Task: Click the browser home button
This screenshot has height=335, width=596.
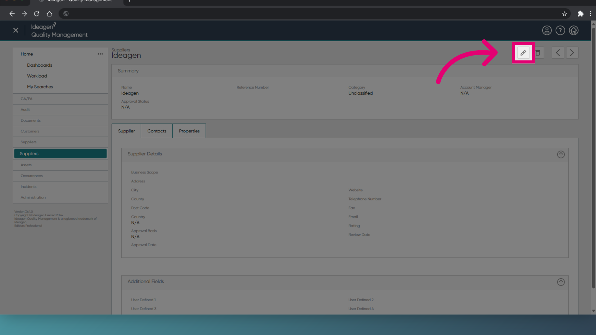Action: pos(49,14)
